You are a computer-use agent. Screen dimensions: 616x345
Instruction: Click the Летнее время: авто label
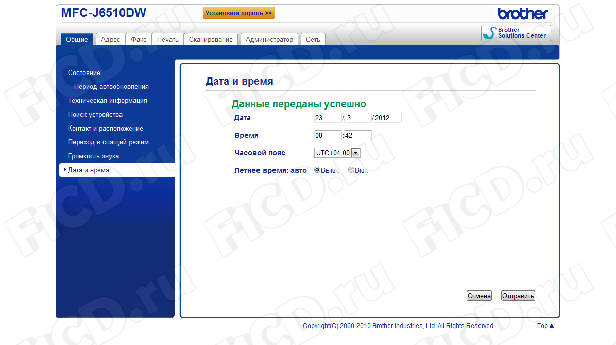click(x=270, y=170)
